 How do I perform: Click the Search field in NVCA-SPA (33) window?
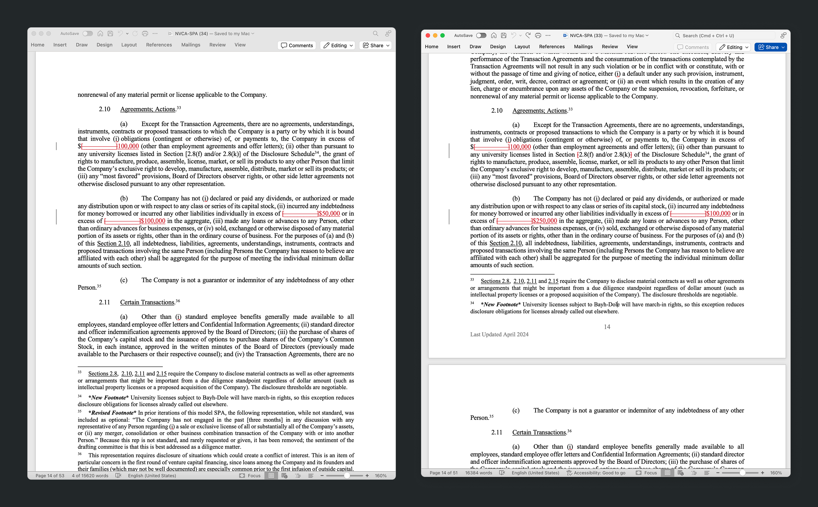pyautogui.click(x=724, y=36)
